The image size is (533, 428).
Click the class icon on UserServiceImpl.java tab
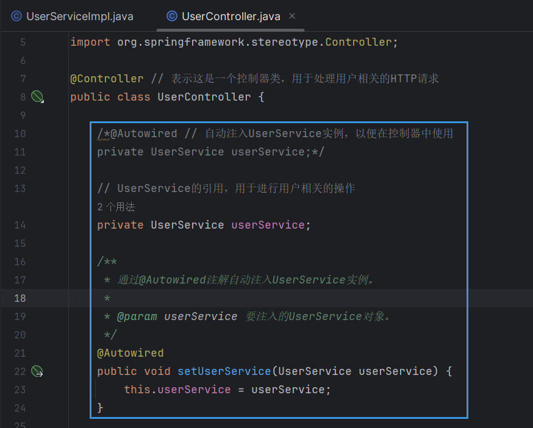tap(16, 16)
